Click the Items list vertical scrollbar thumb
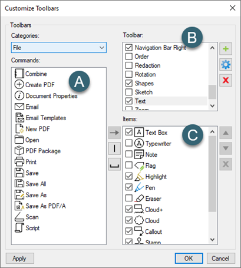 coord(212,174)
